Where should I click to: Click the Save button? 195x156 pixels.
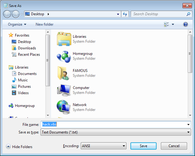click(x=144, y=146)
